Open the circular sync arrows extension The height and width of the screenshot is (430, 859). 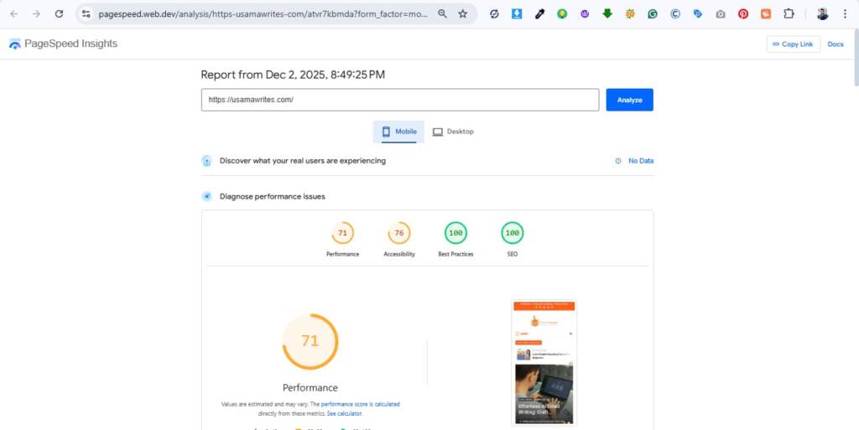(494, 14)
